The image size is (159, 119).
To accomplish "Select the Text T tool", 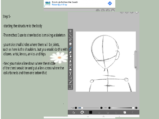I will coord(70,74).
